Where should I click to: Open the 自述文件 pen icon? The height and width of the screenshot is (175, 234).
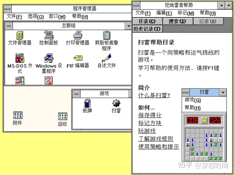coord(107,58)
